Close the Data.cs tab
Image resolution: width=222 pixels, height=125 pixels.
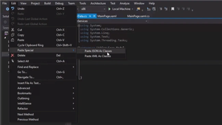[94, 16]
